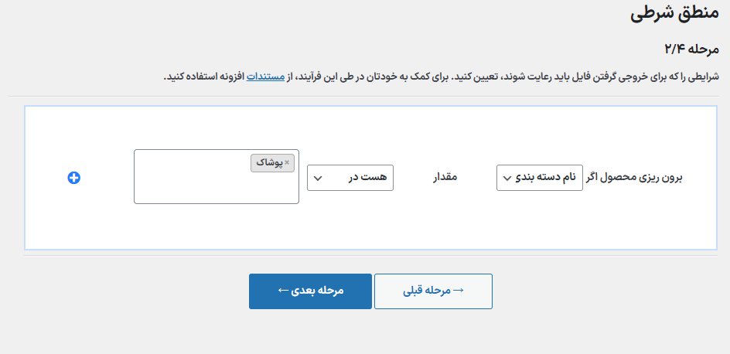Open the مستندات documentation link
The height and width of the screenshot is (354, 730).
[x=265, y=77]
